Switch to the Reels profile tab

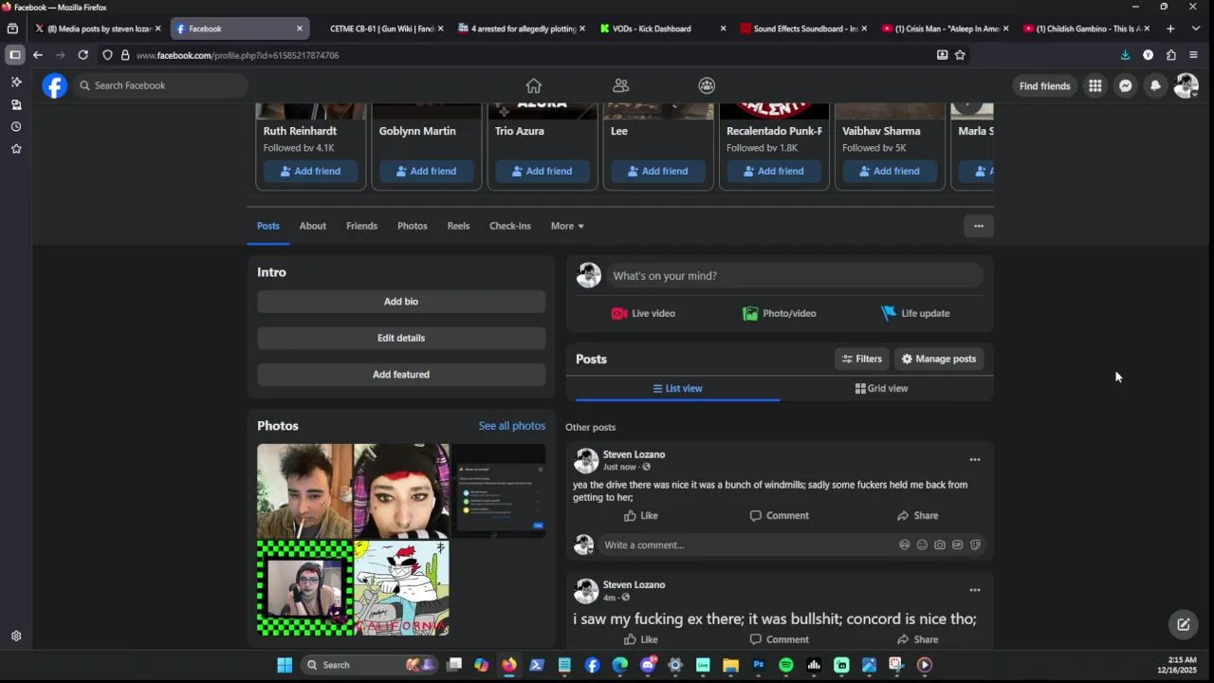[x=458, y=226]
